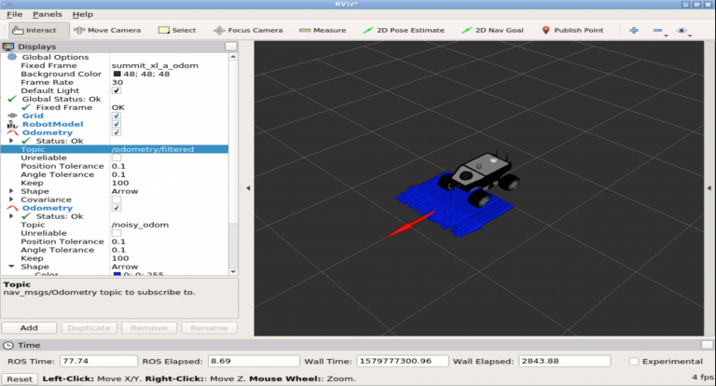Toggle the Default Light checkbox
The image size is (716, 386).
[x=117, y=90]
